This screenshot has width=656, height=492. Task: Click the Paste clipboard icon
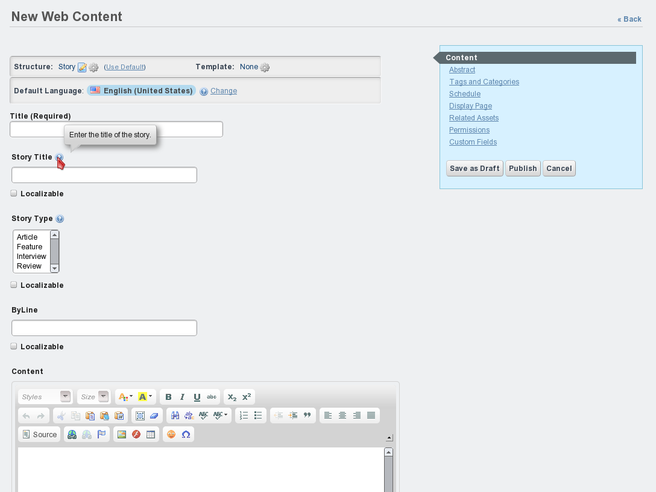(x=90, y=416)
